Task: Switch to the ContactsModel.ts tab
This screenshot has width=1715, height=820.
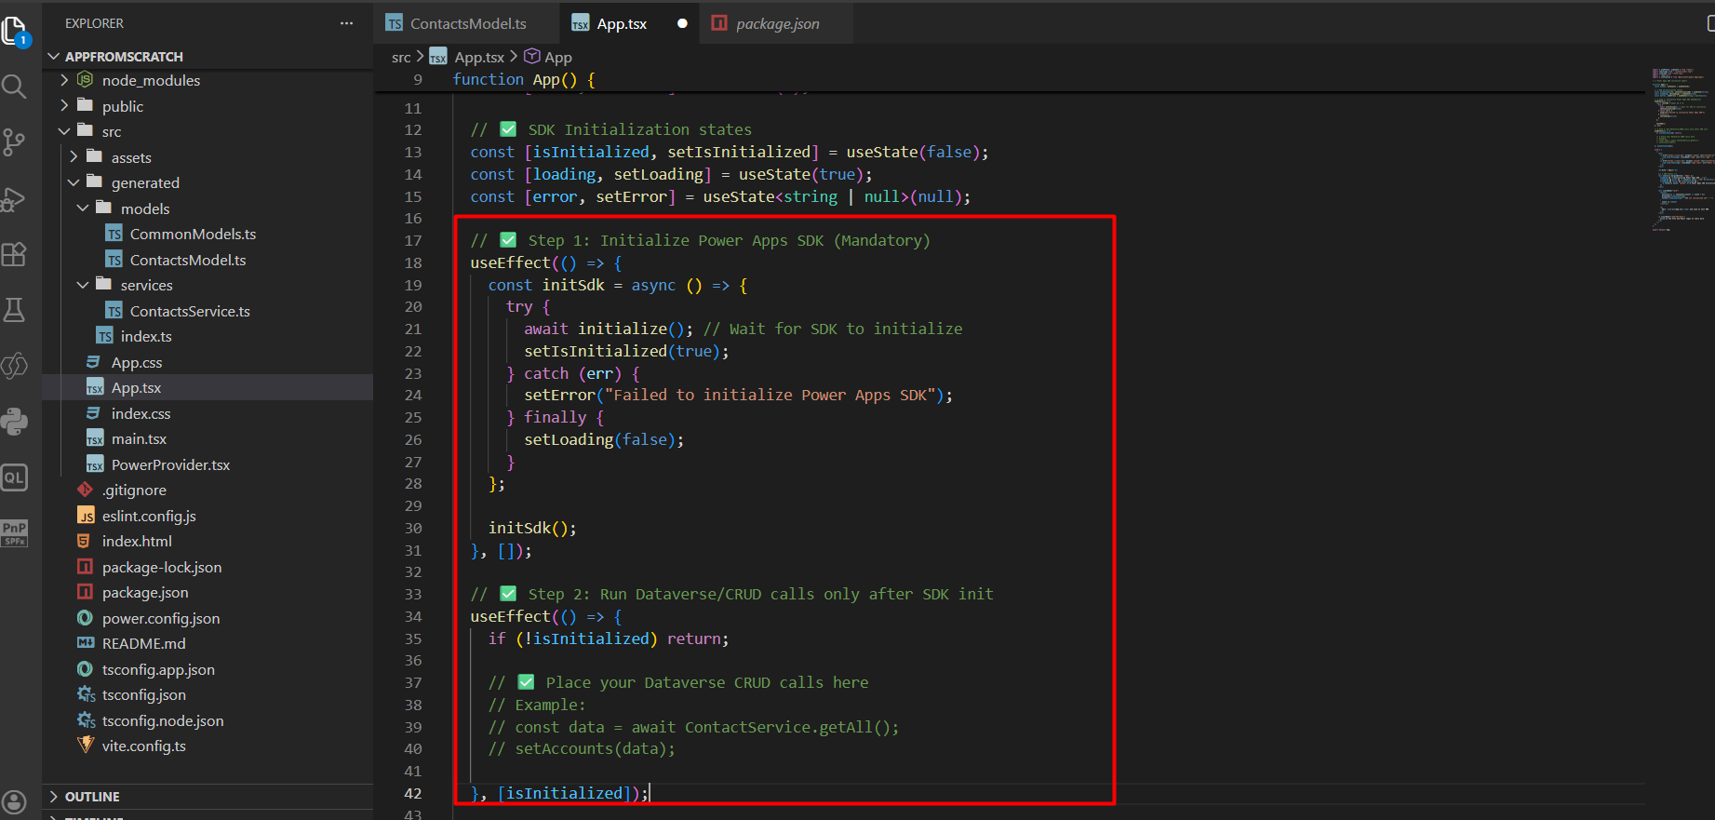Action: click(467, 24)
